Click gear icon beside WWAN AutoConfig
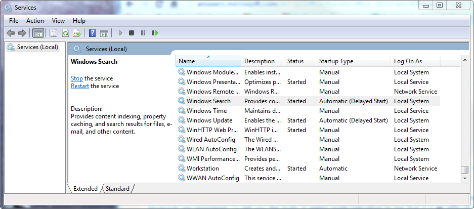Image resolution: width=474 pixels, height=209 pixels. [x=182, y=178]
